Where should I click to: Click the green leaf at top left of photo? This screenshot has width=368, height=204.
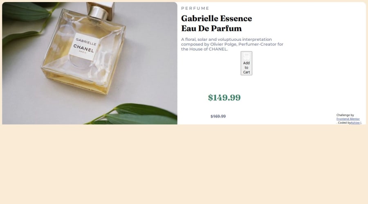[26, 11]
